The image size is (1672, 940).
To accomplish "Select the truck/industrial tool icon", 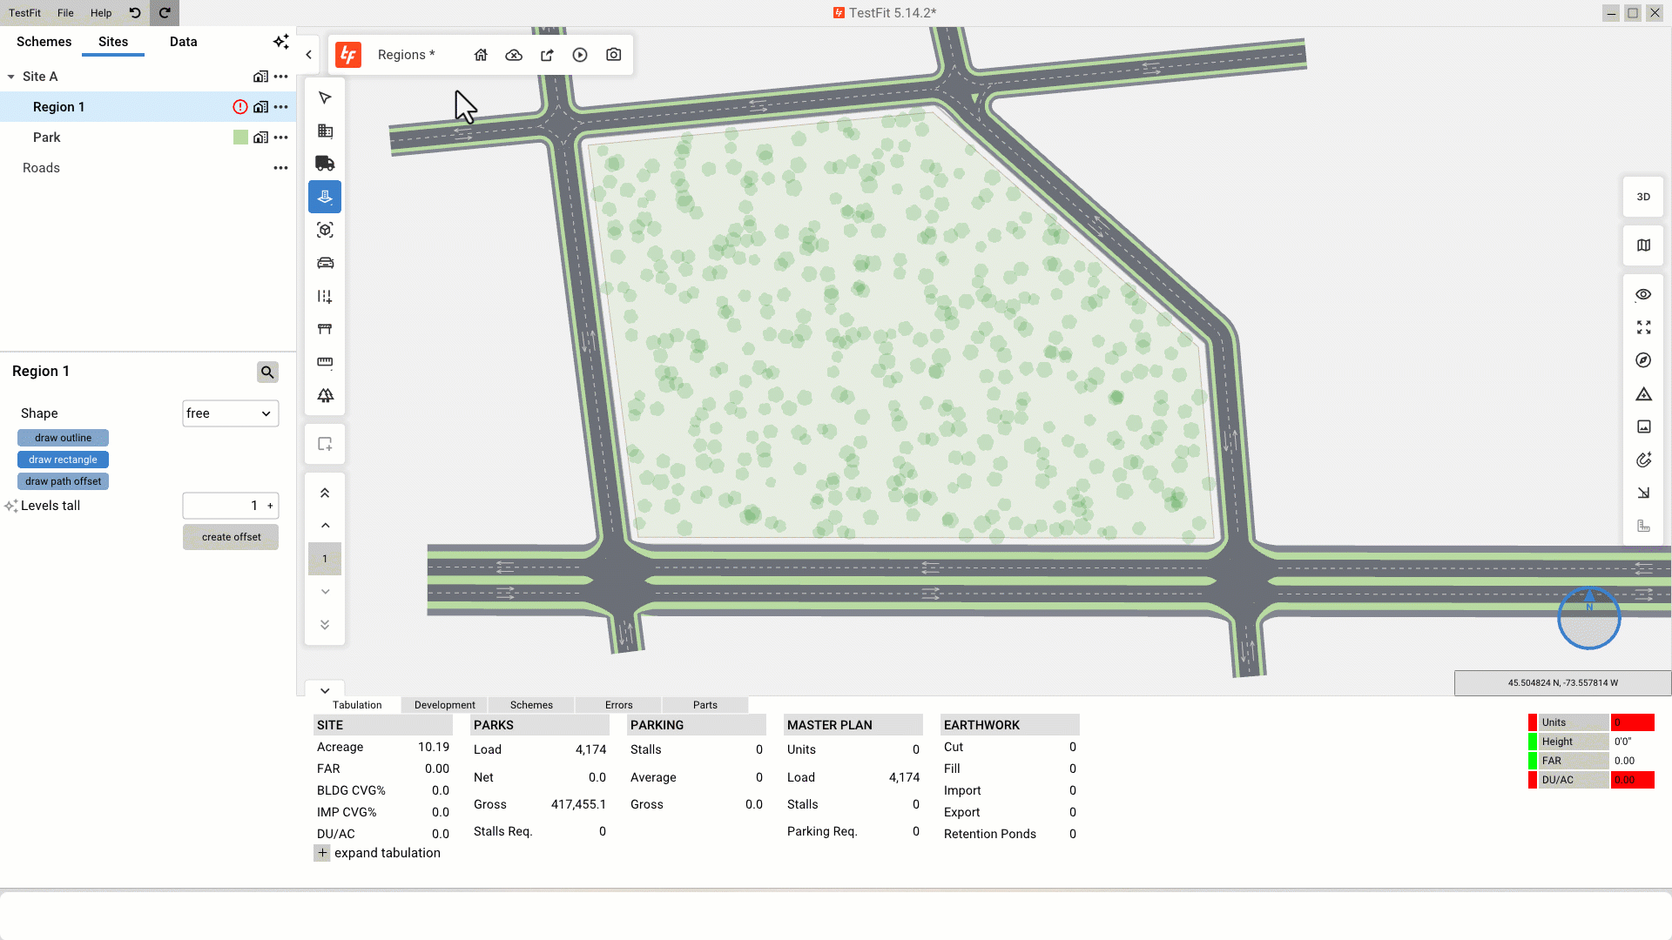I will coord(325,164).
